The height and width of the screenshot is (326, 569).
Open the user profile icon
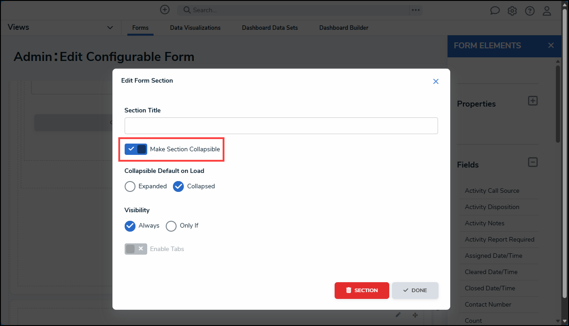click(x=547, y=11)
